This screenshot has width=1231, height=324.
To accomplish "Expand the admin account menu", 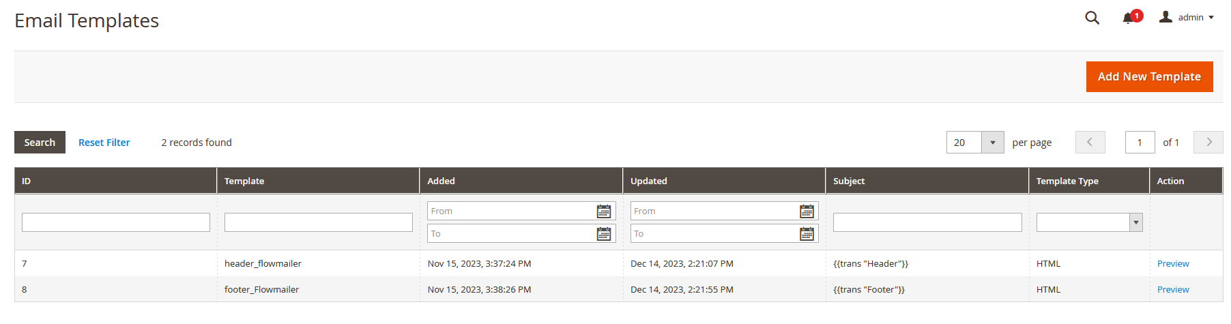I will [x=1187, y=17].
